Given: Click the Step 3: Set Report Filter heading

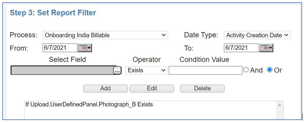Looking at the screenshot, I should (x=53, y=13).
